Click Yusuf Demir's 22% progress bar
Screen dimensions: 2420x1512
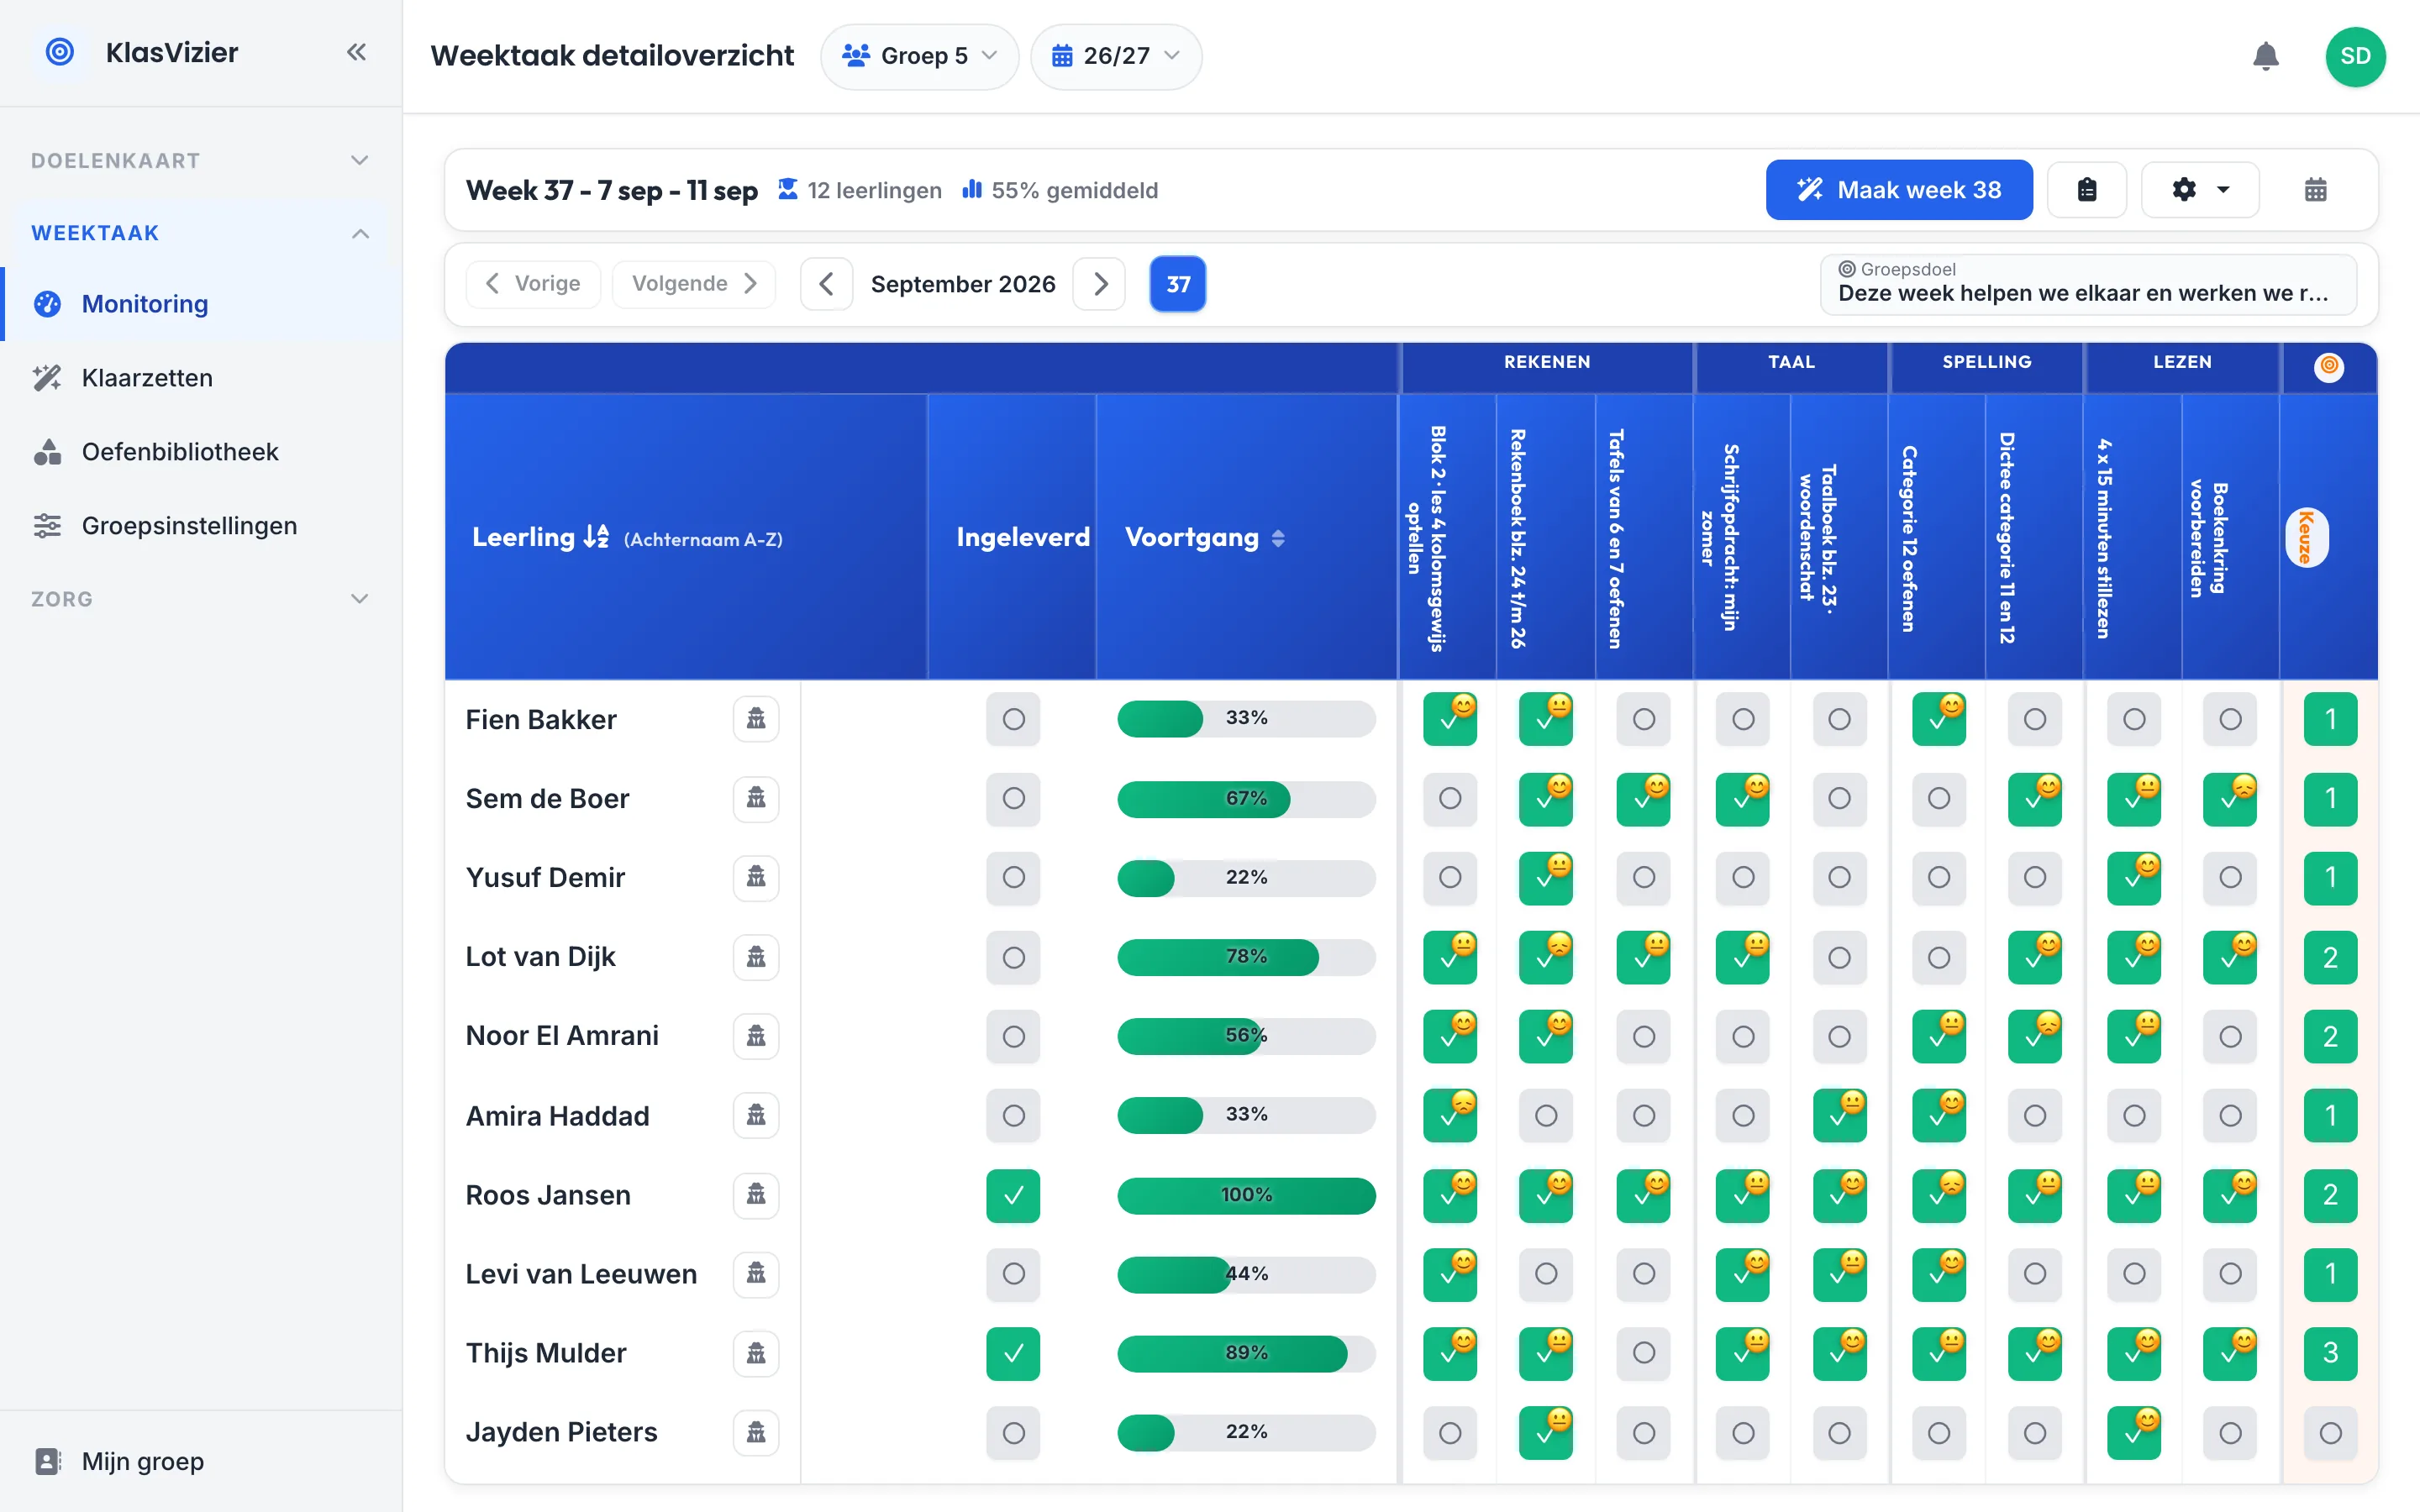pyautogui.click(x=1246, y=877)
